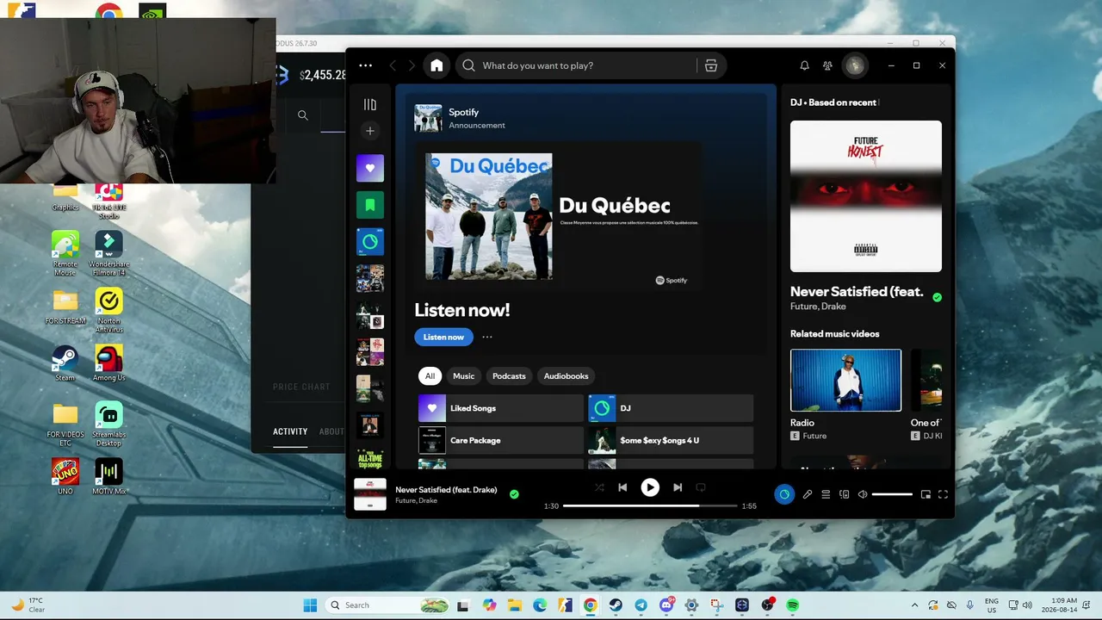The image size is (1102, 620).
Task: Switch to ACTIVITY tab in the background window
Action: (290, 431)
